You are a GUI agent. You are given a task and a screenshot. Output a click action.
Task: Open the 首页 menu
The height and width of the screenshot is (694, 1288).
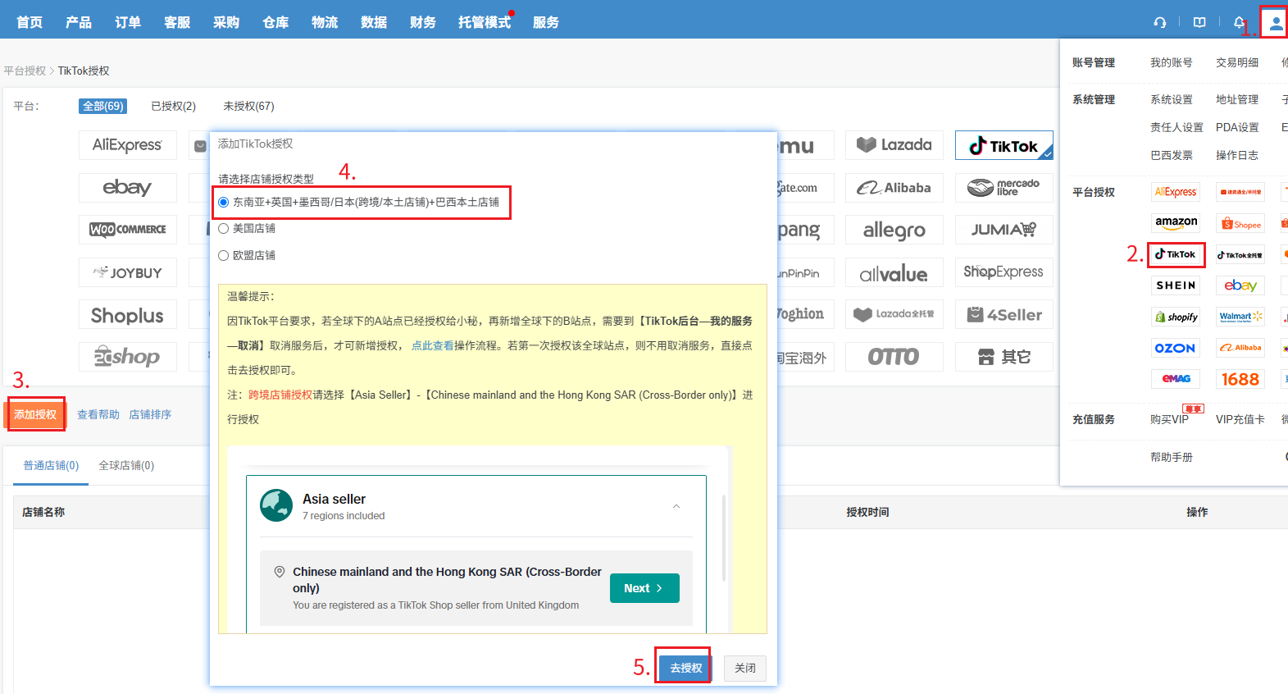coord(30,22)
